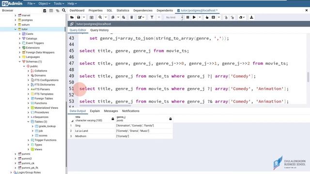The image size is (310, 174).
Task: Open the Object menu
Action: 44,3
